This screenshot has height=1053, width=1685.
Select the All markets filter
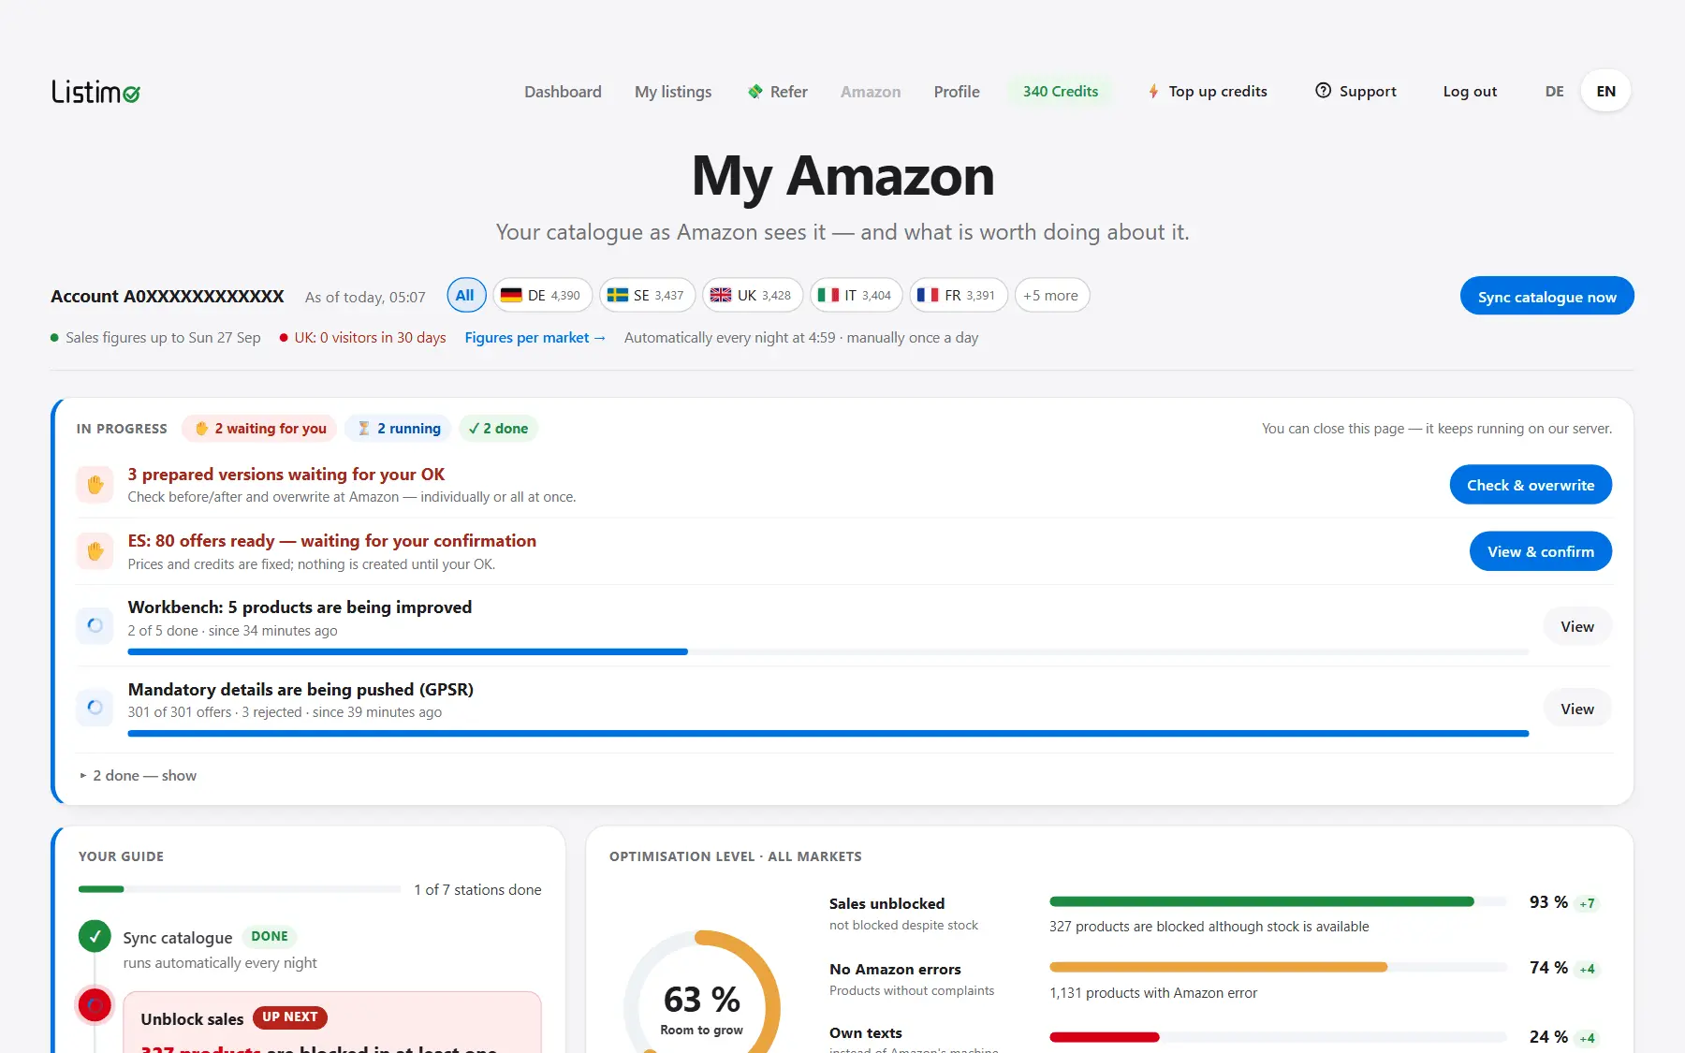pyautogui.click(x=465, y=296)
